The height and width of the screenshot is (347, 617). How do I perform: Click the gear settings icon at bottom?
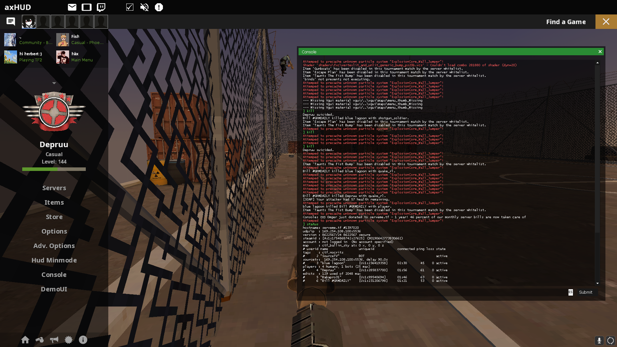(68, 340)
